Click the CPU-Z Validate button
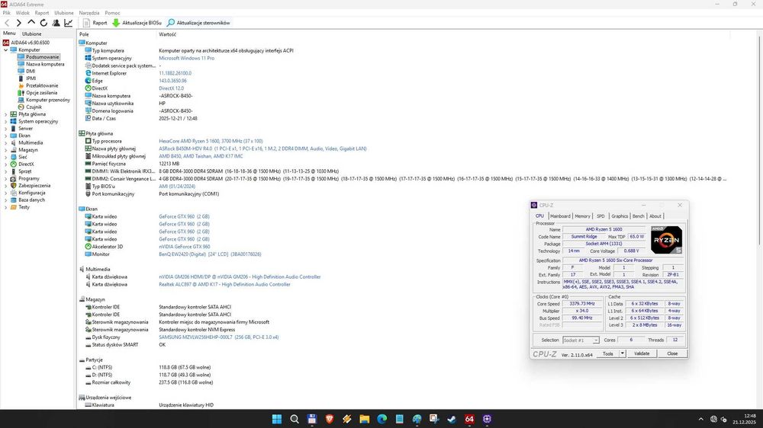763x428 pixels. tap(642, 353)
